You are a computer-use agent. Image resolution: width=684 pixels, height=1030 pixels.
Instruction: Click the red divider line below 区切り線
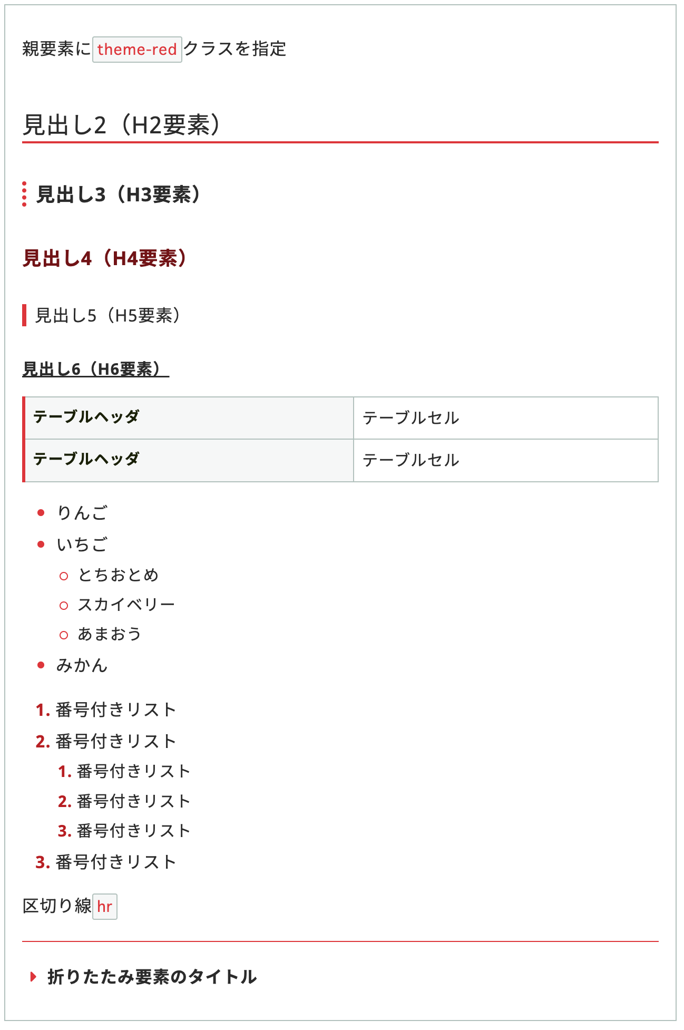(340, 941)
